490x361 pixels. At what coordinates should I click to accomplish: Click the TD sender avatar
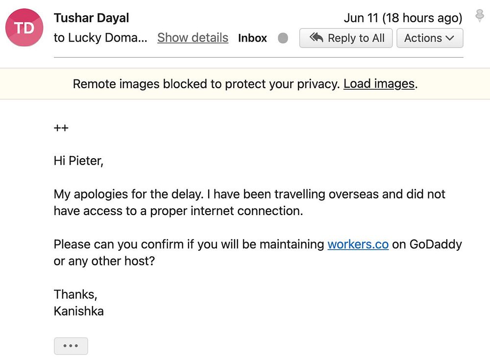(x=24, y=27)
